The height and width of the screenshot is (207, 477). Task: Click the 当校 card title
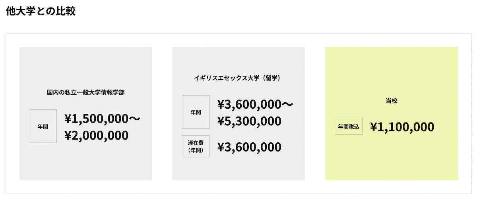[x=392, y=101]
